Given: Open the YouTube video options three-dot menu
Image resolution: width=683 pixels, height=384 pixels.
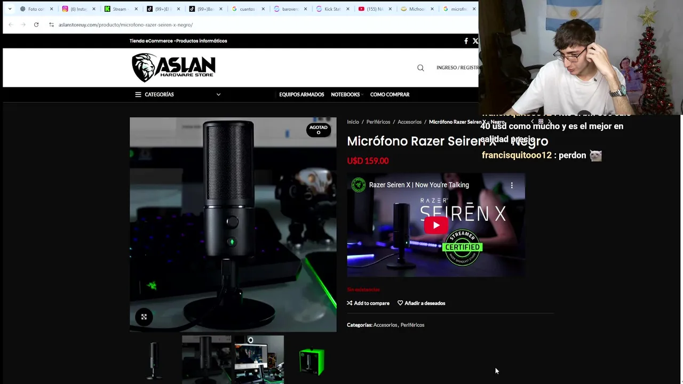Looking at the screenshot, I should tap(512, 185).
